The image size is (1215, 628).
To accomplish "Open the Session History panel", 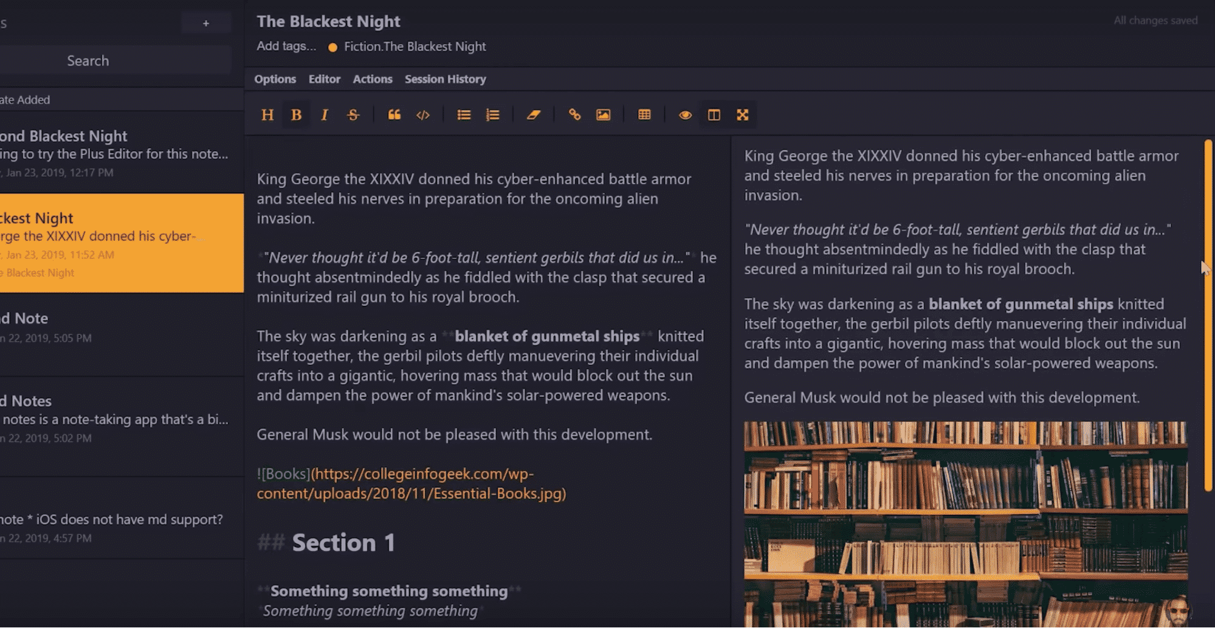I will click(x=446, y=78).
